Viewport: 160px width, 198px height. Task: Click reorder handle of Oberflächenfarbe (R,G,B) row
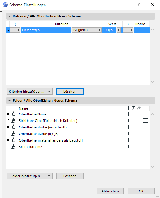(x=8, y=133)
